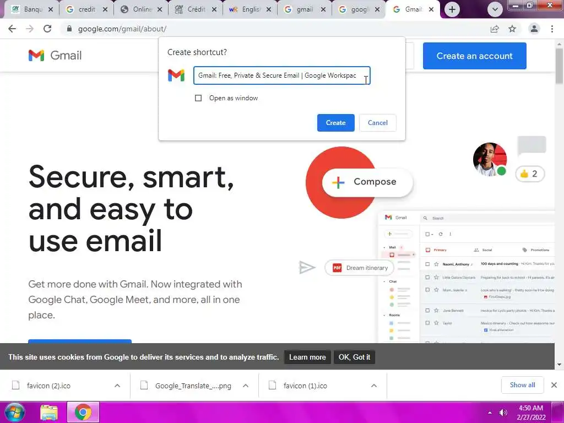Click the Gmail icon in the shortcut dialog

click(x=176, y=75)
